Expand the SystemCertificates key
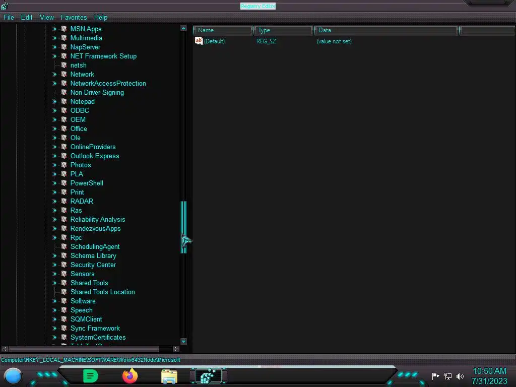 [54, 337]
